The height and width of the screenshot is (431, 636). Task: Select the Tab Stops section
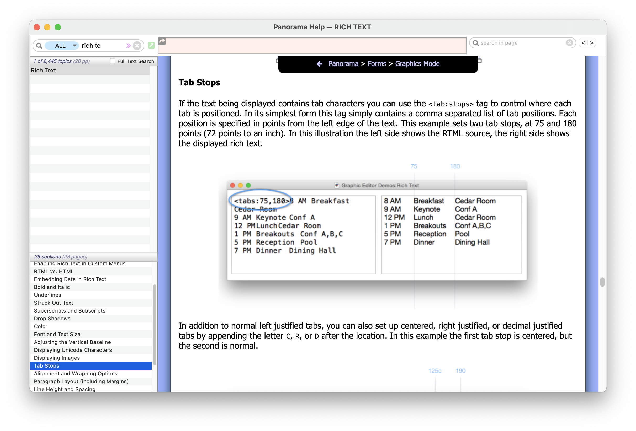[x=91, y=366]
